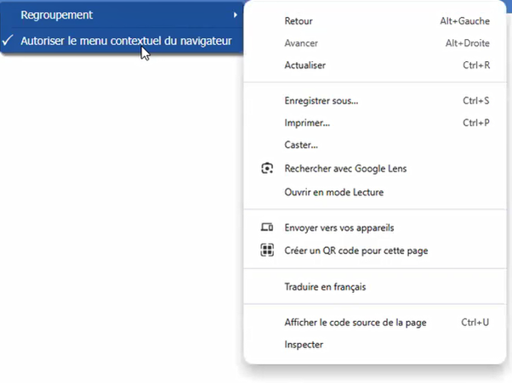Select Avancer in the context menu
This screenshot has width=512, height=383.
click(375, 43)
